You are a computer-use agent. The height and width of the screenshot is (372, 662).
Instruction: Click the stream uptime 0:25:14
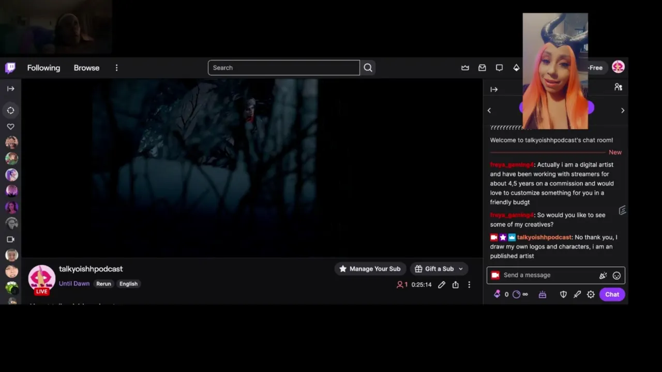[x=422, y=285]
